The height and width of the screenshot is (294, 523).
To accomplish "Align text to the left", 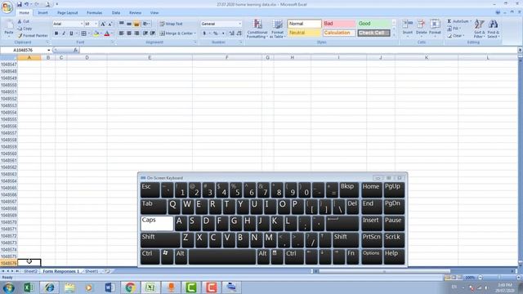I will point(122,33).
